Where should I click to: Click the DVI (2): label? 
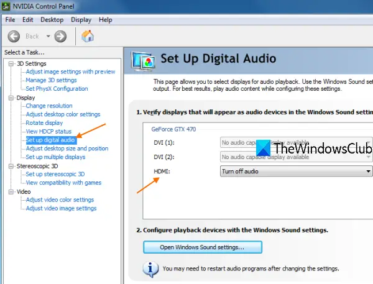[x=164, y=157]
